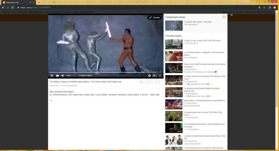Open Space Camp 1986 Full Movie thumbnail
This screenshot has width=279, height=151.
(x=174, y=68)
